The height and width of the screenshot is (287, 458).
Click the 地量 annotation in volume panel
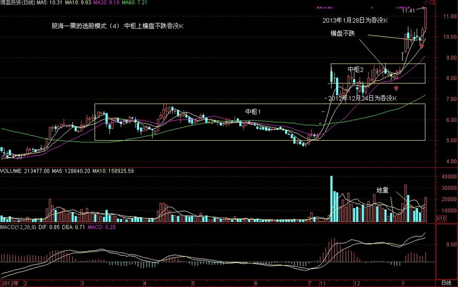(x=382, y=189)
